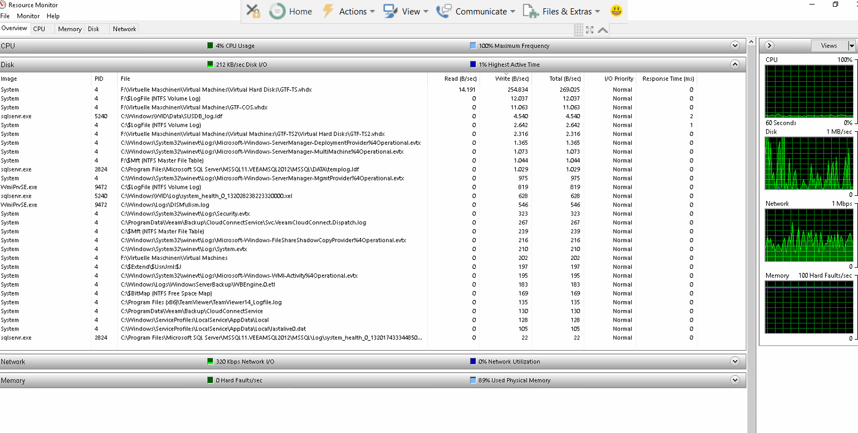Image resolution: width=858 pixels, height=433 pixels.
Task: Sort by Write (B/sec) column header
Action: [x=506, y=79]
